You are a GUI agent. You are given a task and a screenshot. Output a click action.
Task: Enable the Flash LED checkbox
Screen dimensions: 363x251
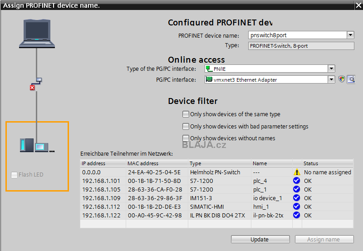coord(14,175)
